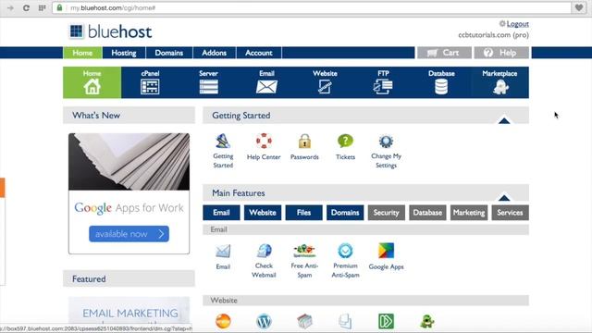Image resolution: width=592 pixels, height=333 pixels.
Task: Click the browser forward arrow
Action: (10, 8)
